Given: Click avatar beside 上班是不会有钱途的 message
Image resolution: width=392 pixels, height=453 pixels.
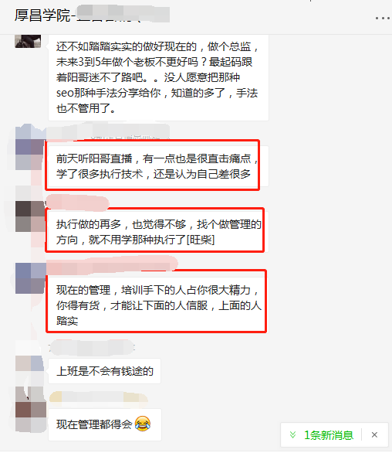Looking at the screenshot, I should [30, 363].
